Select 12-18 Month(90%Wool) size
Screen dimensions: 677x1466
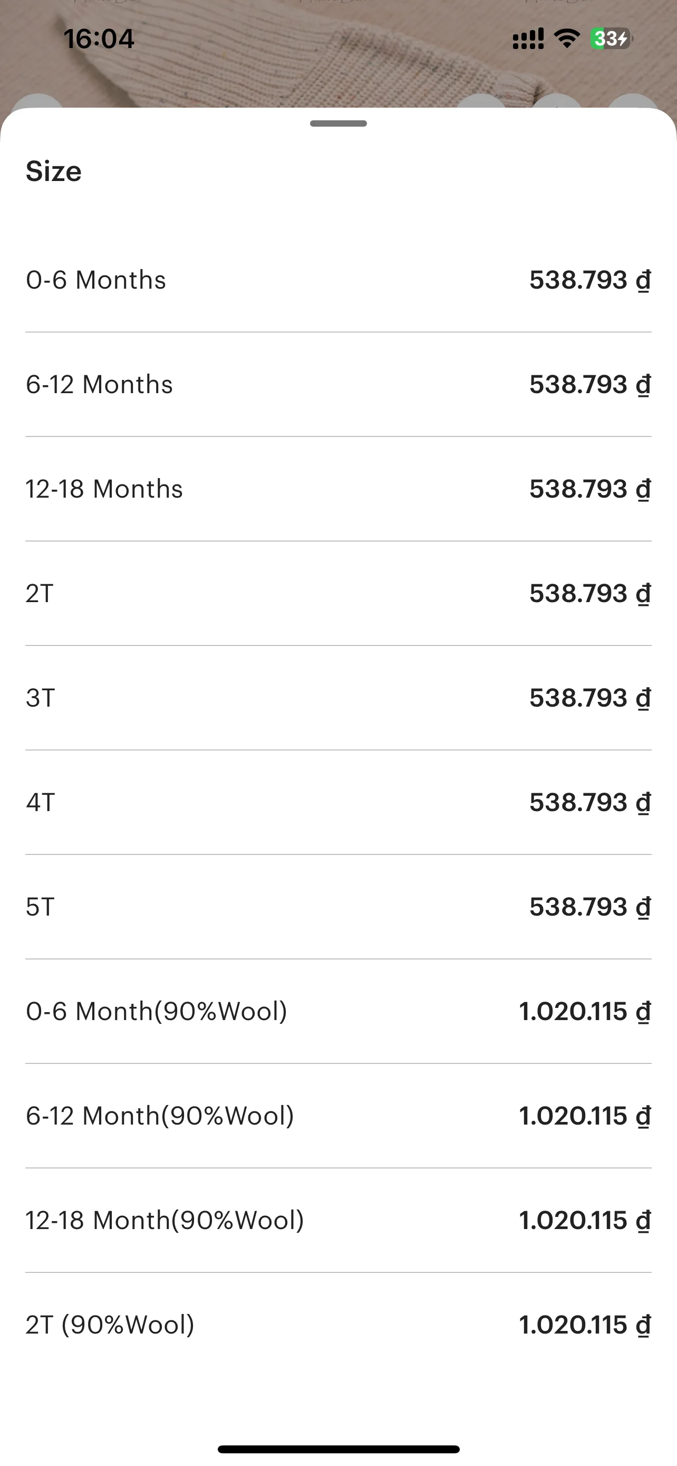(x=338, y=1220)
